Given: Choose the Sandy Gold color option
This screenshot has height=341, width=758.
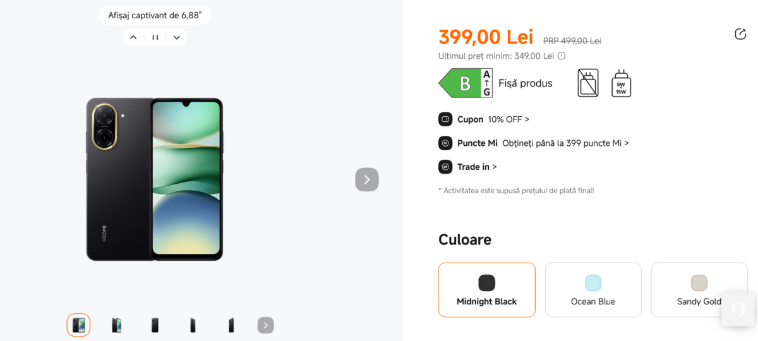Looking at the screenshot, I should point(699,290).
